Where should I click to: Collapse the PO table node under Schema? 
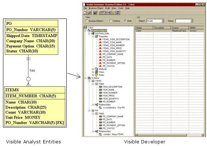(89, 111)
